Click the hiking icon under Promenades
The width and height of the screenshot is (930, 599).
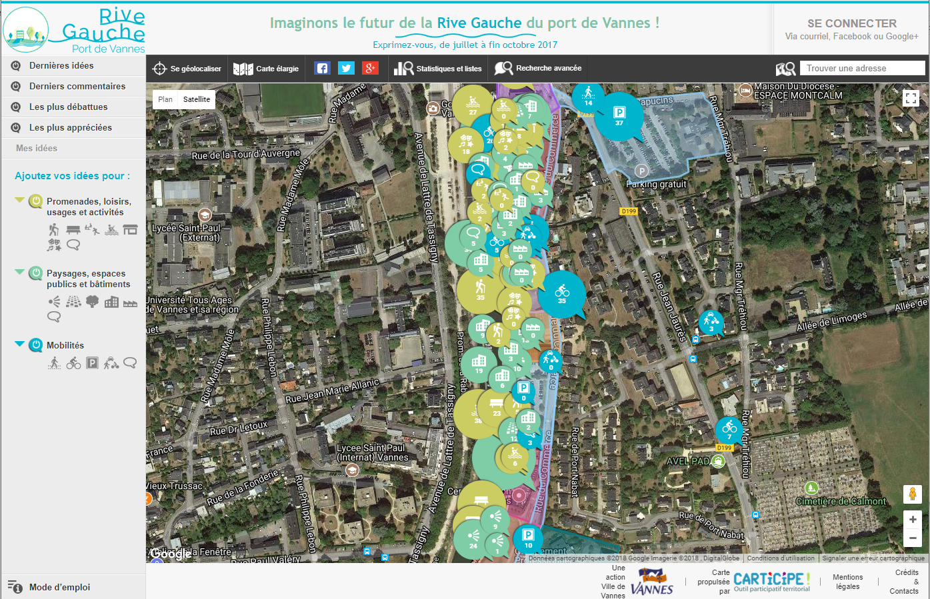(54, 230)
